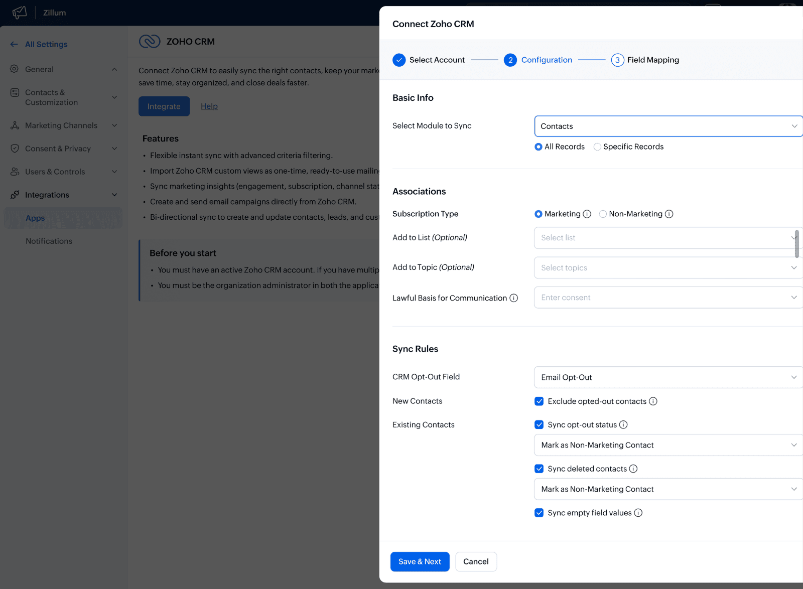The height and width of the screenshot is (589, 803).
Task: Click the Marketing Channels sidebar icon
Action: click(15, 125)
